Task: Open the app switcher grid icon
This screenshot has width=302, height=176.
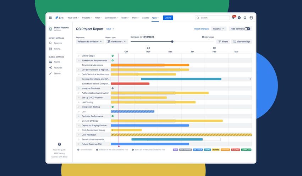Action: click(x=50, y=18)
